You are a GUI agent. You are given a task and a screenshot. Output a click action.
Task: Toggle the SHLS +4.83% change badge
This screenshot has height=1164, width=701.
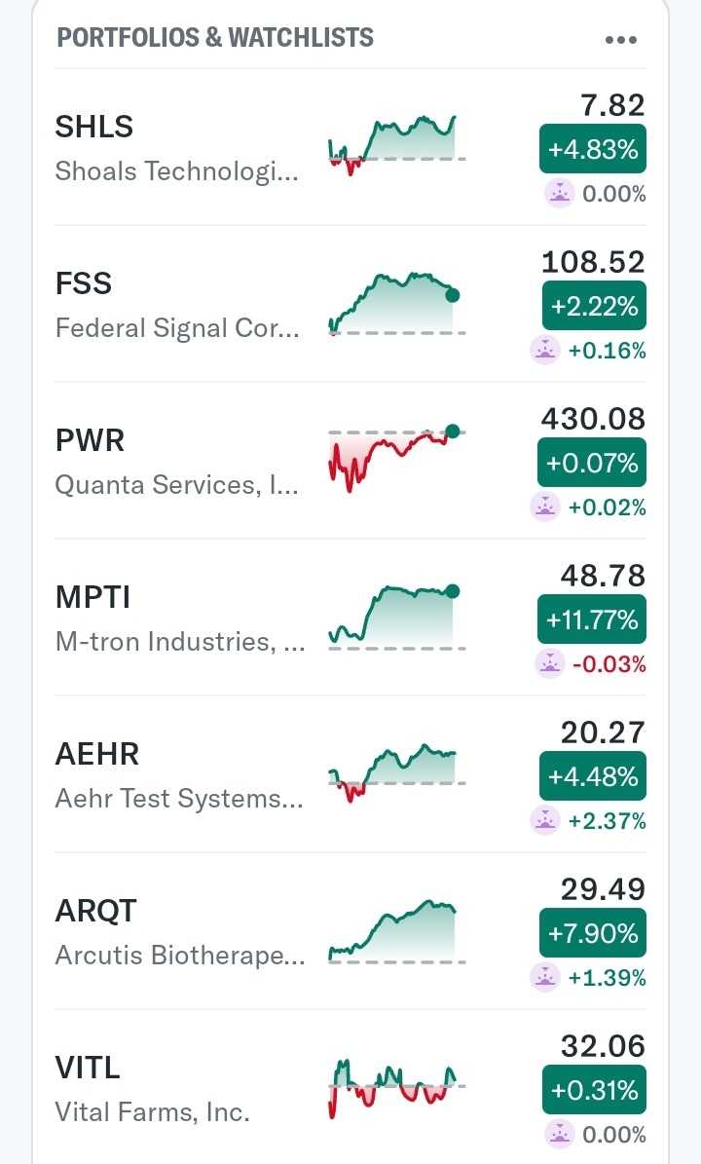click(593, 150)
